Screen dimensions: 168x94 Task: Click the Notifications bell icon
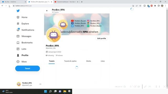point(18,30)
